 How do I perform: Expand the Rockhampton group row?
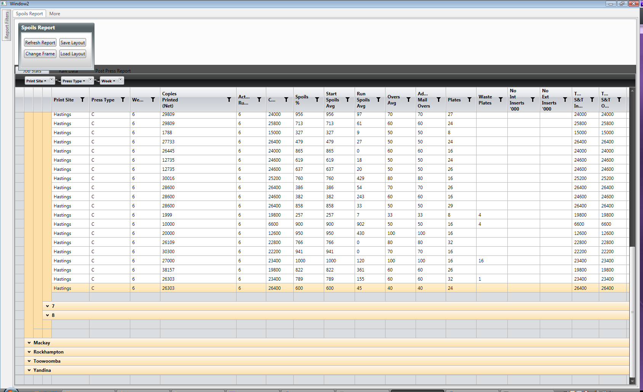coord(29,352)
